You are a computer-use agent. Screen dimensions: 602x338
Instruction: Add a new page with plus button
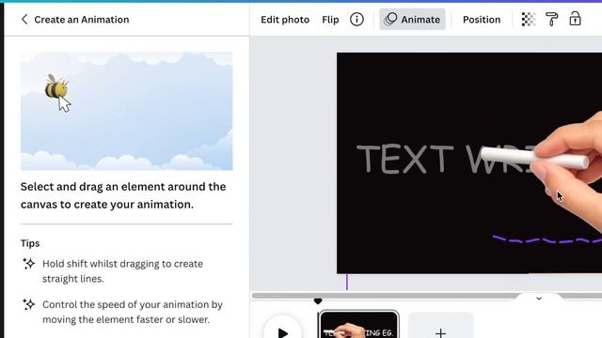[440, 326]
